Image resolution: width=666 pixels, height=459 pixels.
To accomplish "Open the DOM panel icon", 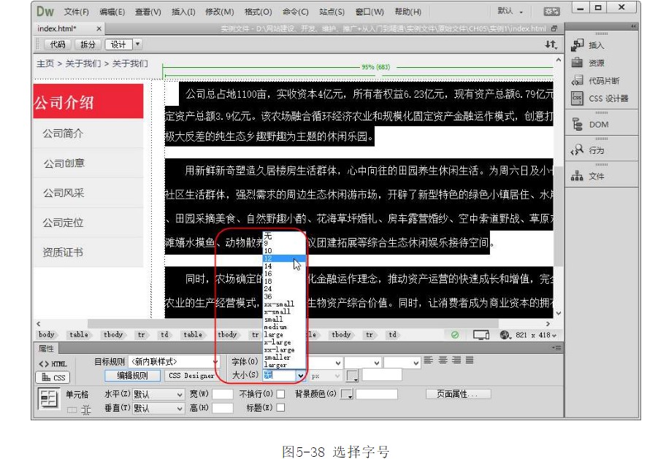I will coord(578,125).
